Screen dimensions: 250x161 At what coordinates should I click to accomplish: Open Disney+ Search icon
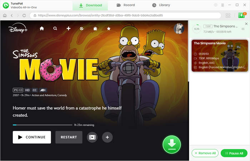point(55,28)
